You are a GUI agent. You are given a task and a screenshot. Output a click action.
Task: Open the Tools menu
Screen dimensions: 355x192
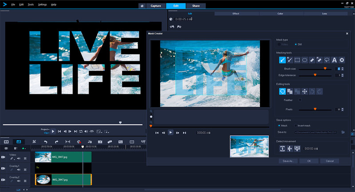31,4
